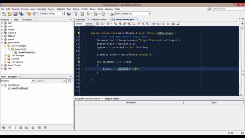
Task: Click the New File toolbar icon
Action: (x=4, y=14)
